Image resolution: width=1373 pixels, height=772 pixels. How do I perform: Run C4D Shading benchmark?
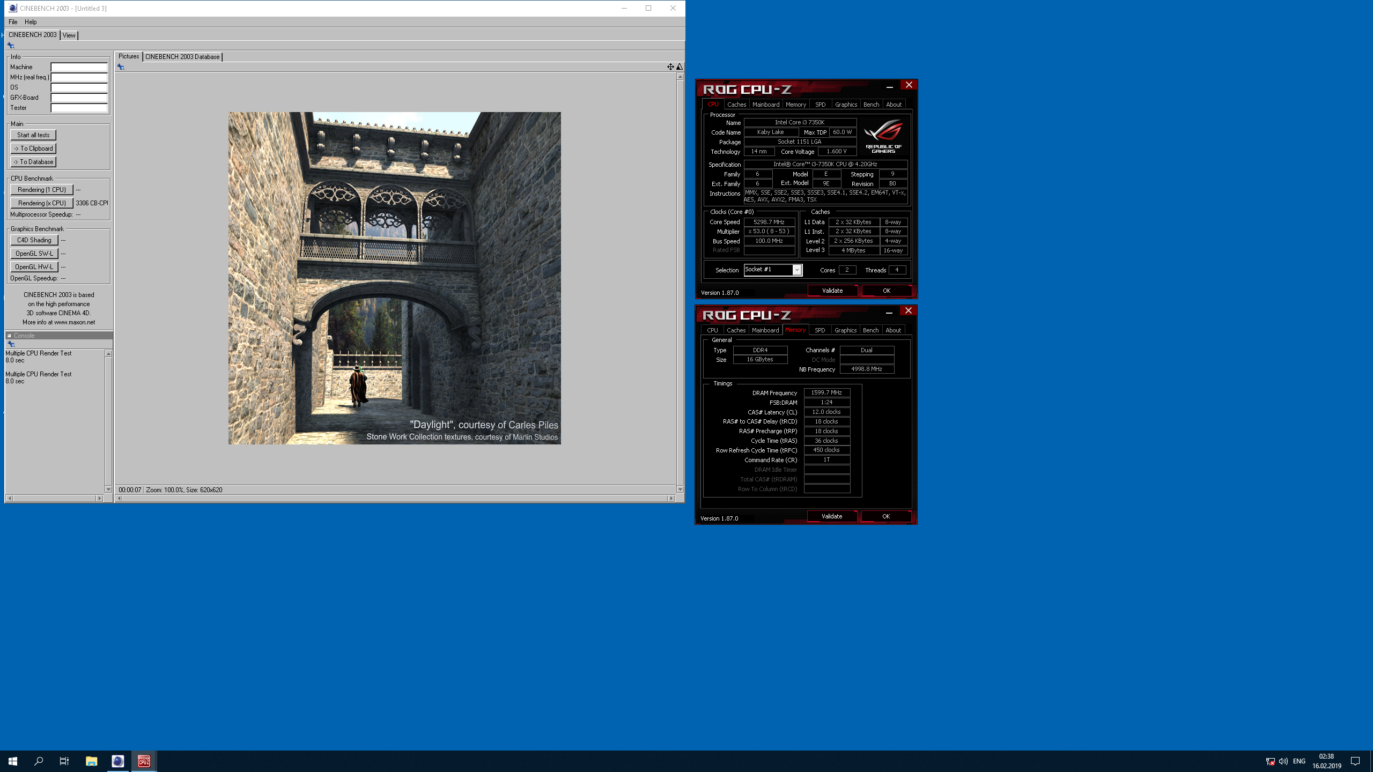tap(34, 240)
